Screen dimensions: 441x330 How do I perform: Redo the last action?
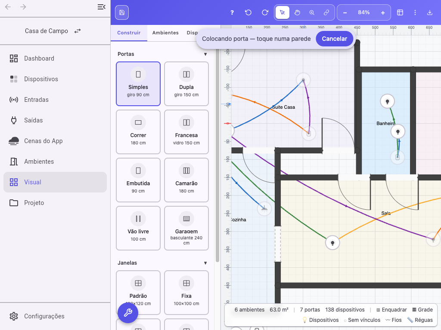265,12
